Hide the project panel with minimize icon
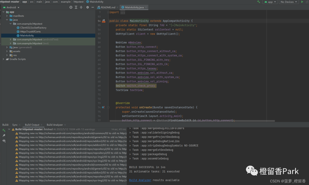The image size is (309, 185). point(93,7)
